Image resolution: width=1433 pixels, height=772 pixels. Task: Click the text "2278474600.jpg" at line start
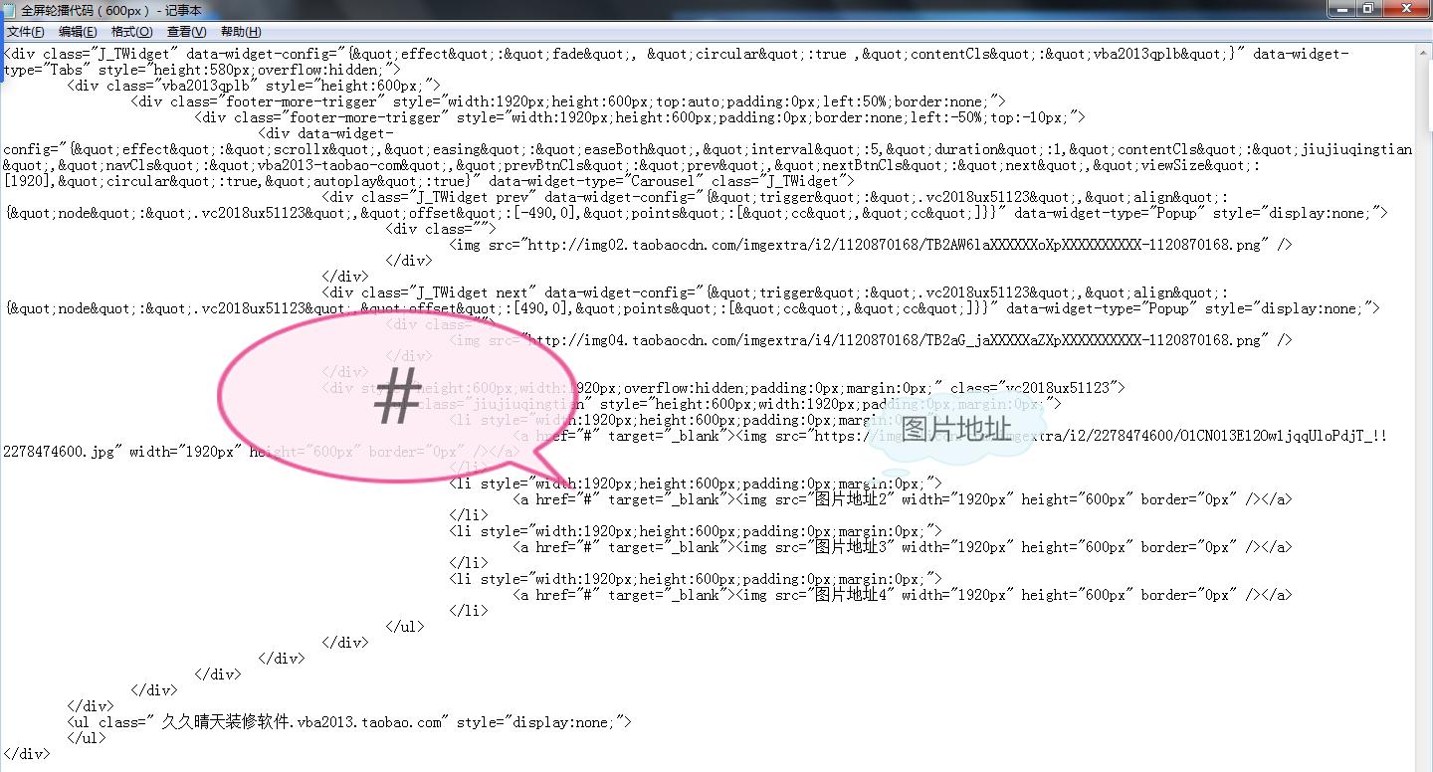[x=59, y=452]
